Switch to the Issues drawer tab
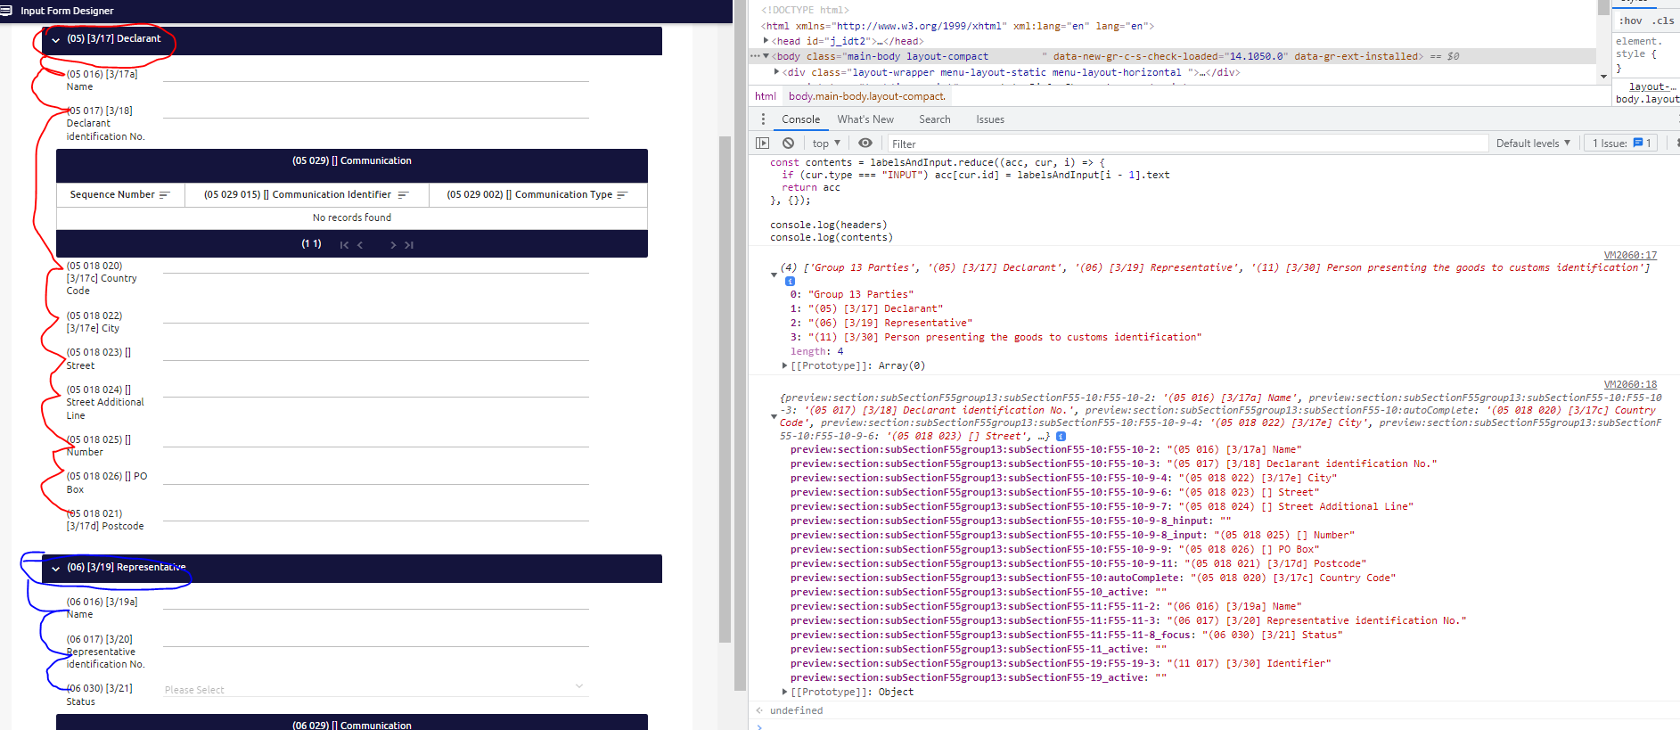Image resolution: width=1680 pixels, height=730 pixels. (x=989, y=119)
